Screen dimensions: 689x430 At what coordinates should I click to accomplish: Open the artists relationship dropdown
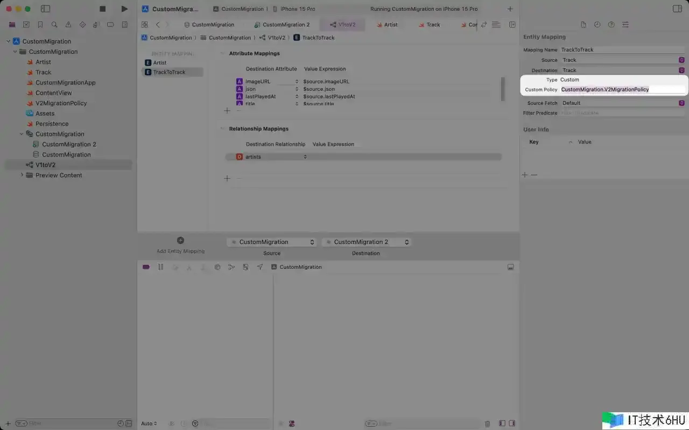[305, 156]
